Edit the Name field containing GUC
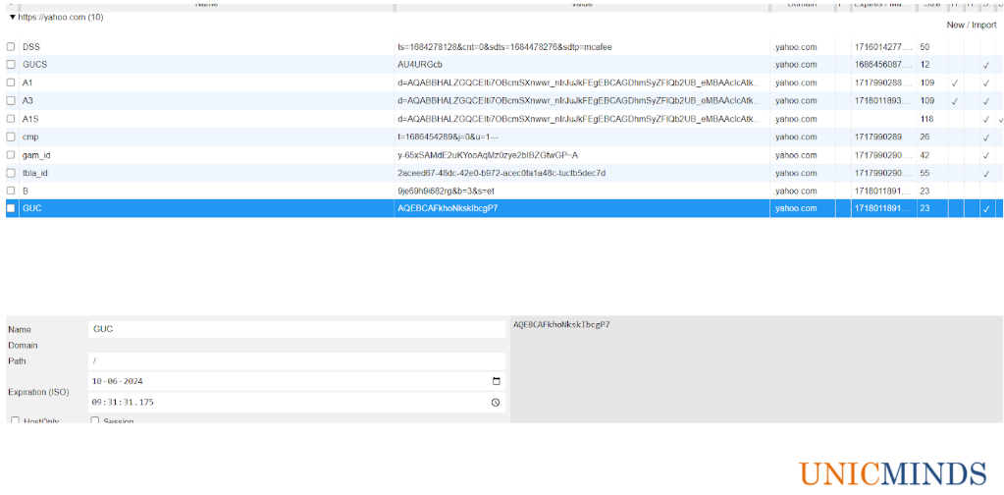 coord(296,329)
